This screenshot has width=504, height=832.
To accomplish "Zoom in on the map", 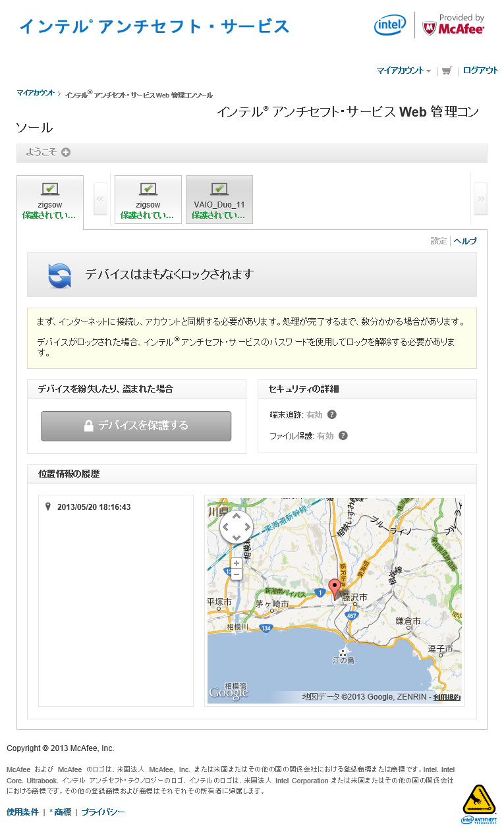I will [x=237, y=564].
